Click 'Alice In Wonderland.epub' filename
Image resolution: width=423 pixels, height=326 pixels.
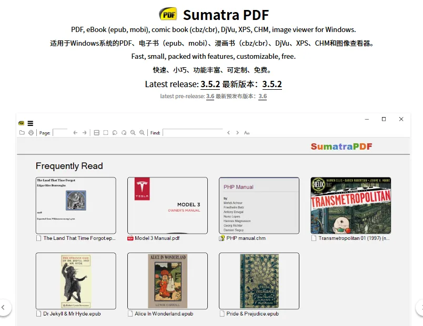(x=164, y=313)
